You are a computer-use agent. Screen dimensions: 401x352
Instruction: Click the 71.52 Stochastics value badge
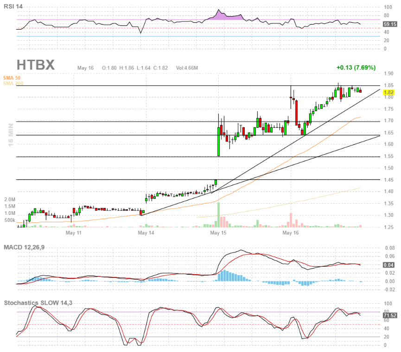coord(390,314)
